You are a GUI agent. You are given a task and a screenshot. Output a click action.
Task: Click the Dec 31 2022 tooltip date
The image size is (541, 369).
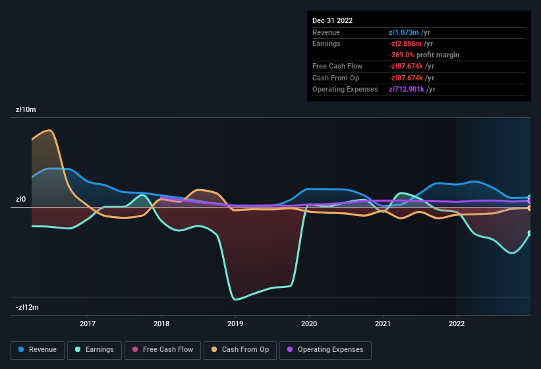[x=333, y=20]
